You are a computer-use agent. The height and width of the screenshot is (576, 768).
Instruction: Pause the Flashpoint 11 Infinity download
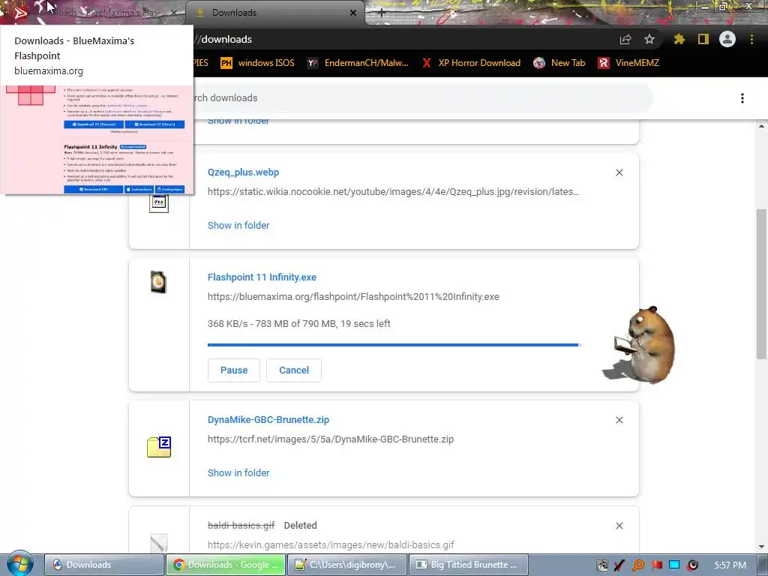[234, 370]
